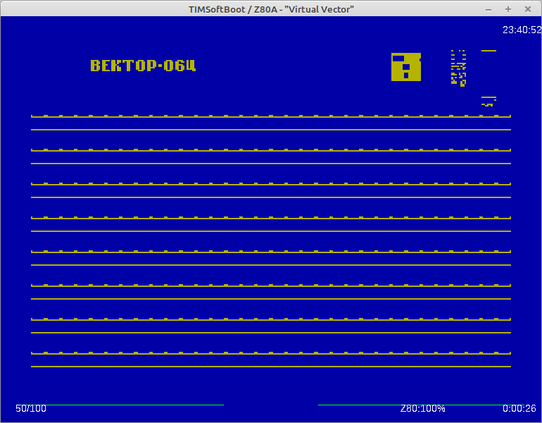Minimize the Virtual Vector window
Viewport: 542px width, 423px height.
(x=489, y=9)
